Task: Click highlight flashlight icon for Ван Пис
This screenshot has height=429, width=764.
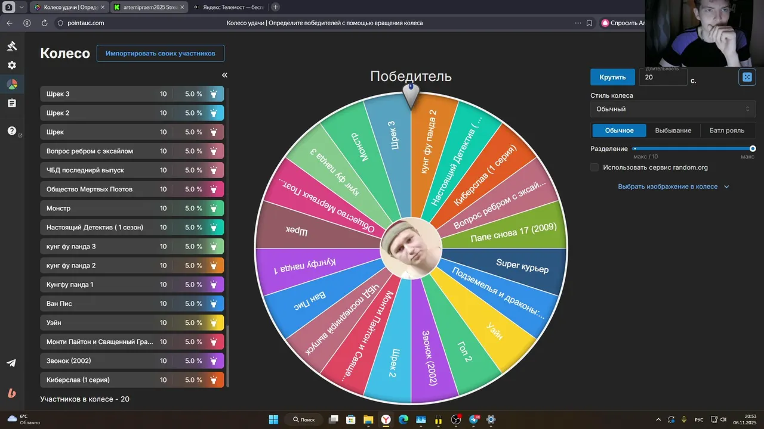Action: (x=214, y=304)
